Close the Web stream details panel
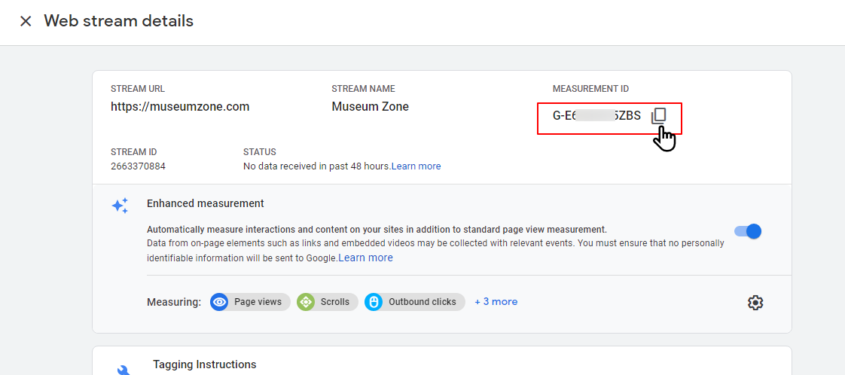Screen dimensions: 845x375 pyautogui.click(x=26, y=21)
